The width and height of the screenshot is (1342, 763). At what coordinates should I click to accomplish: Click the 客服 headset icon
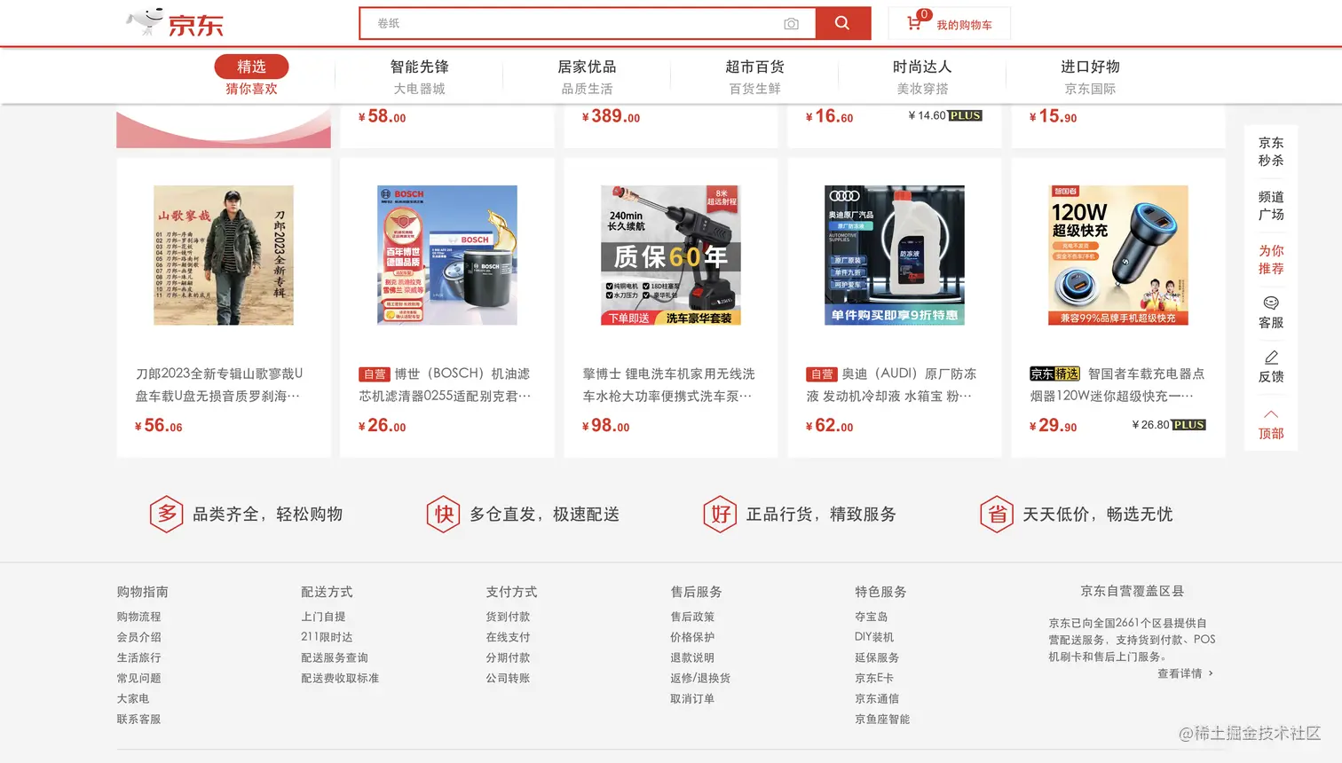[x=1271, y=303]
